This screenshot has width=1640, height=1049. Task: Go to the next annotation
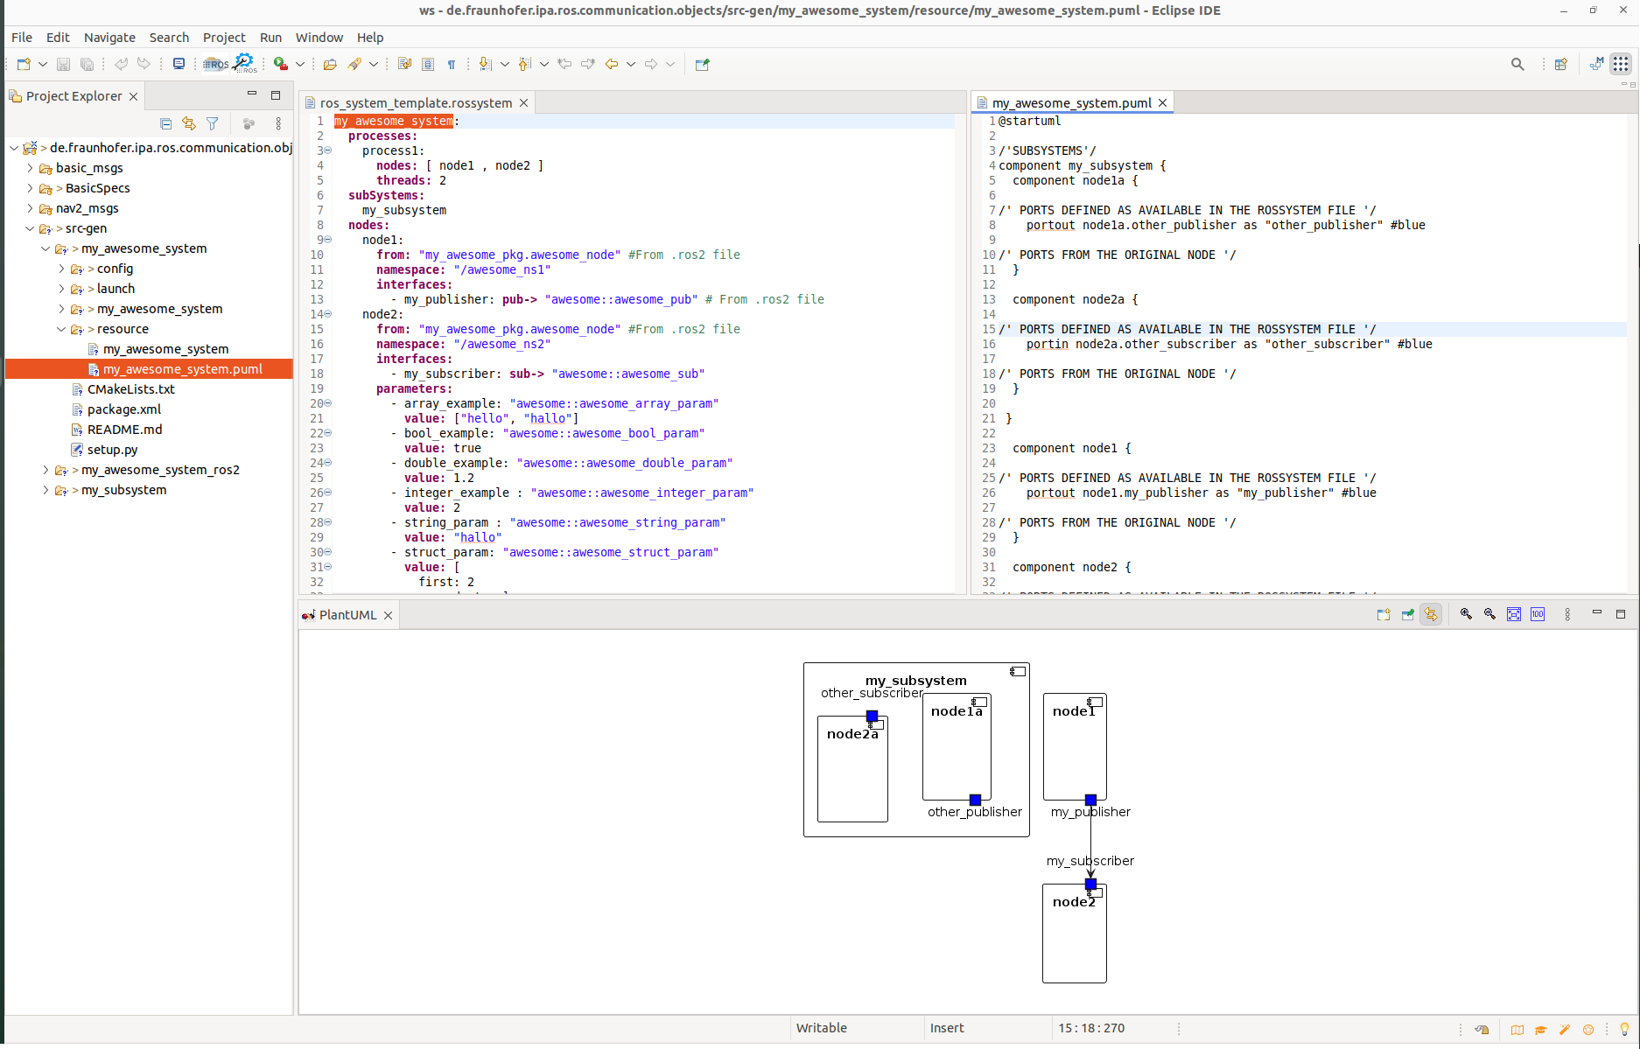[486, 64]
